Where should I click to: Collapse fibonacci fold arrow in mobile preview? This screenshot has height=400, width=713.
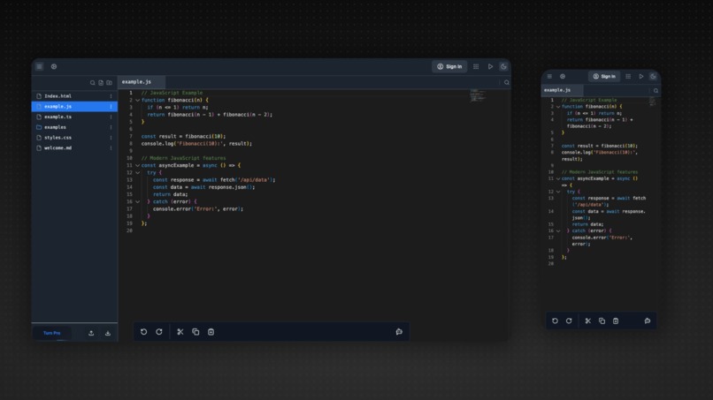click(558, 107)
